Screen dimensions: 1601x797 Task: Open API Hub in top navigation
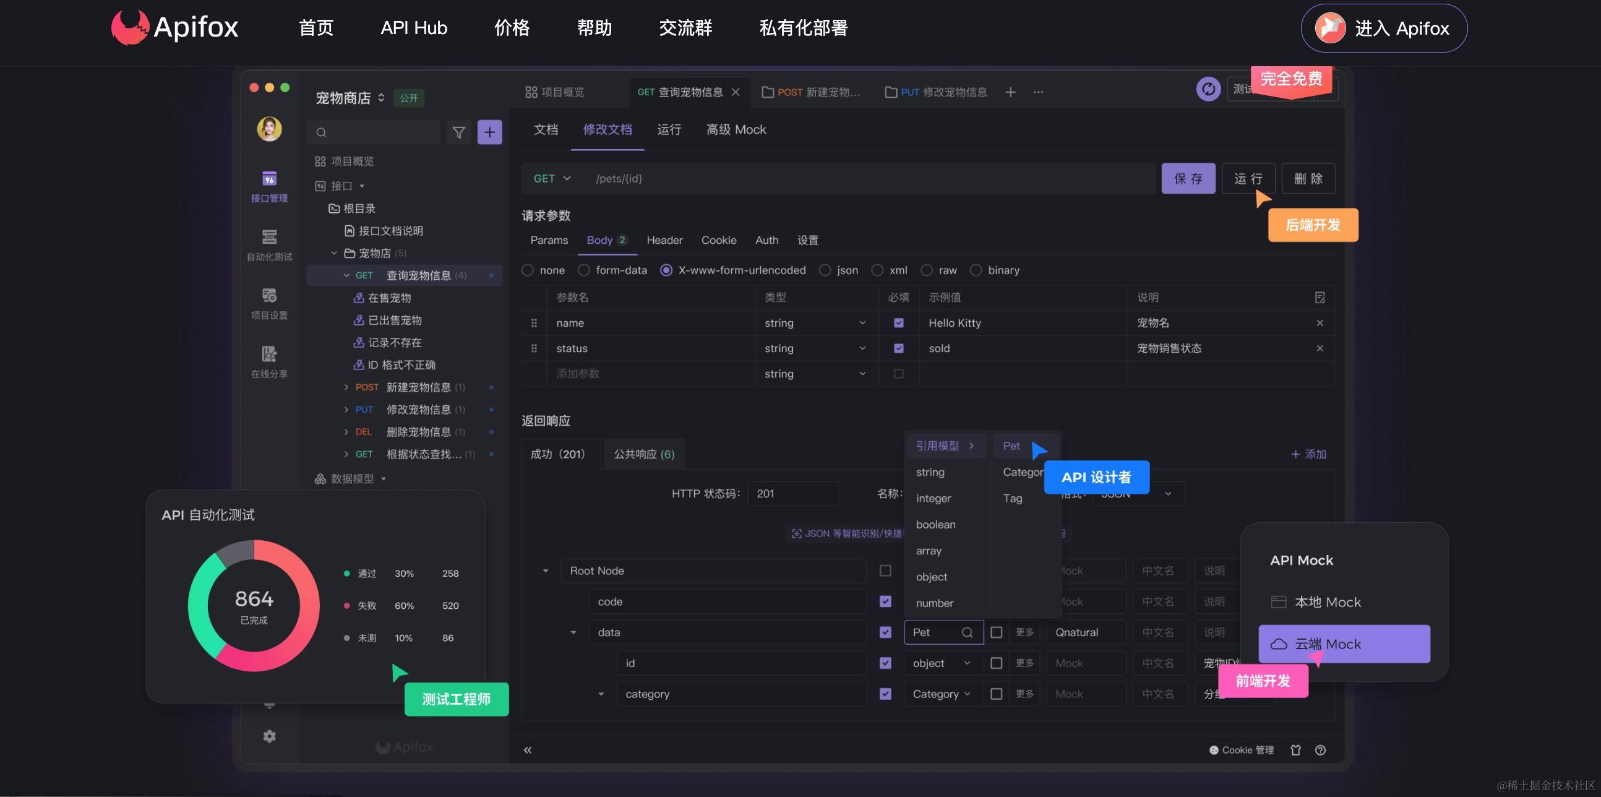pyautogui.click(x=414, y=27)
